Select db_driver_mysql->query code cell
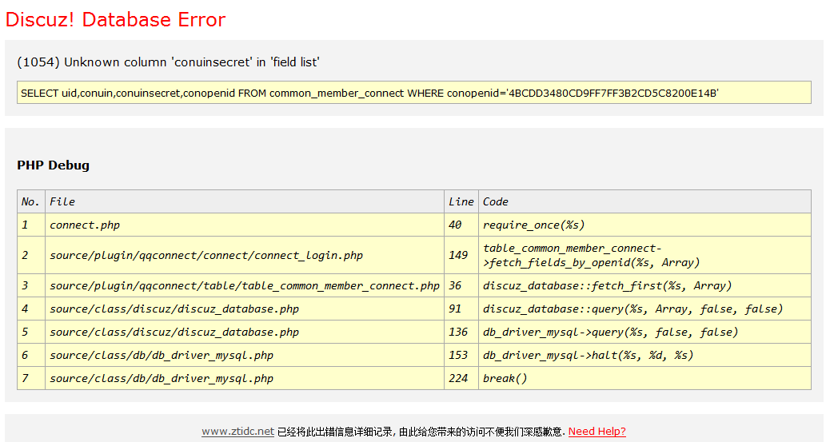 click(644, 332)
